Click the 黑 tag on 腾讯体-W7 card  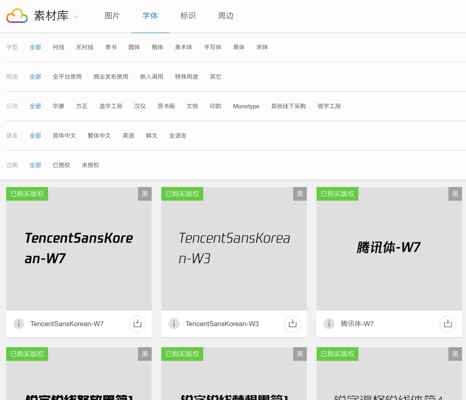[x=455, y=194]
